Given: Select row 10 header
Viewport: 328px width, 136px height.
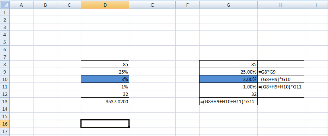Looking at the screenshot, I should [x=4, y=79].
